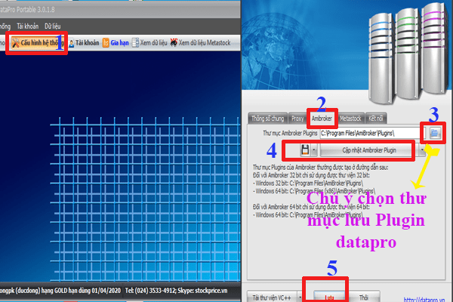Switch to the Kết nối tab
The height and width of the screenshot is (302, 453).
(x=376, y=119)
